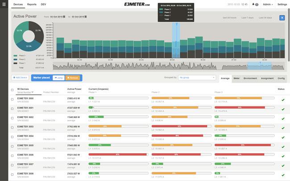Toggle the select-all devices checkbox
The image size is (290, 181).
(x=12, y=90)
